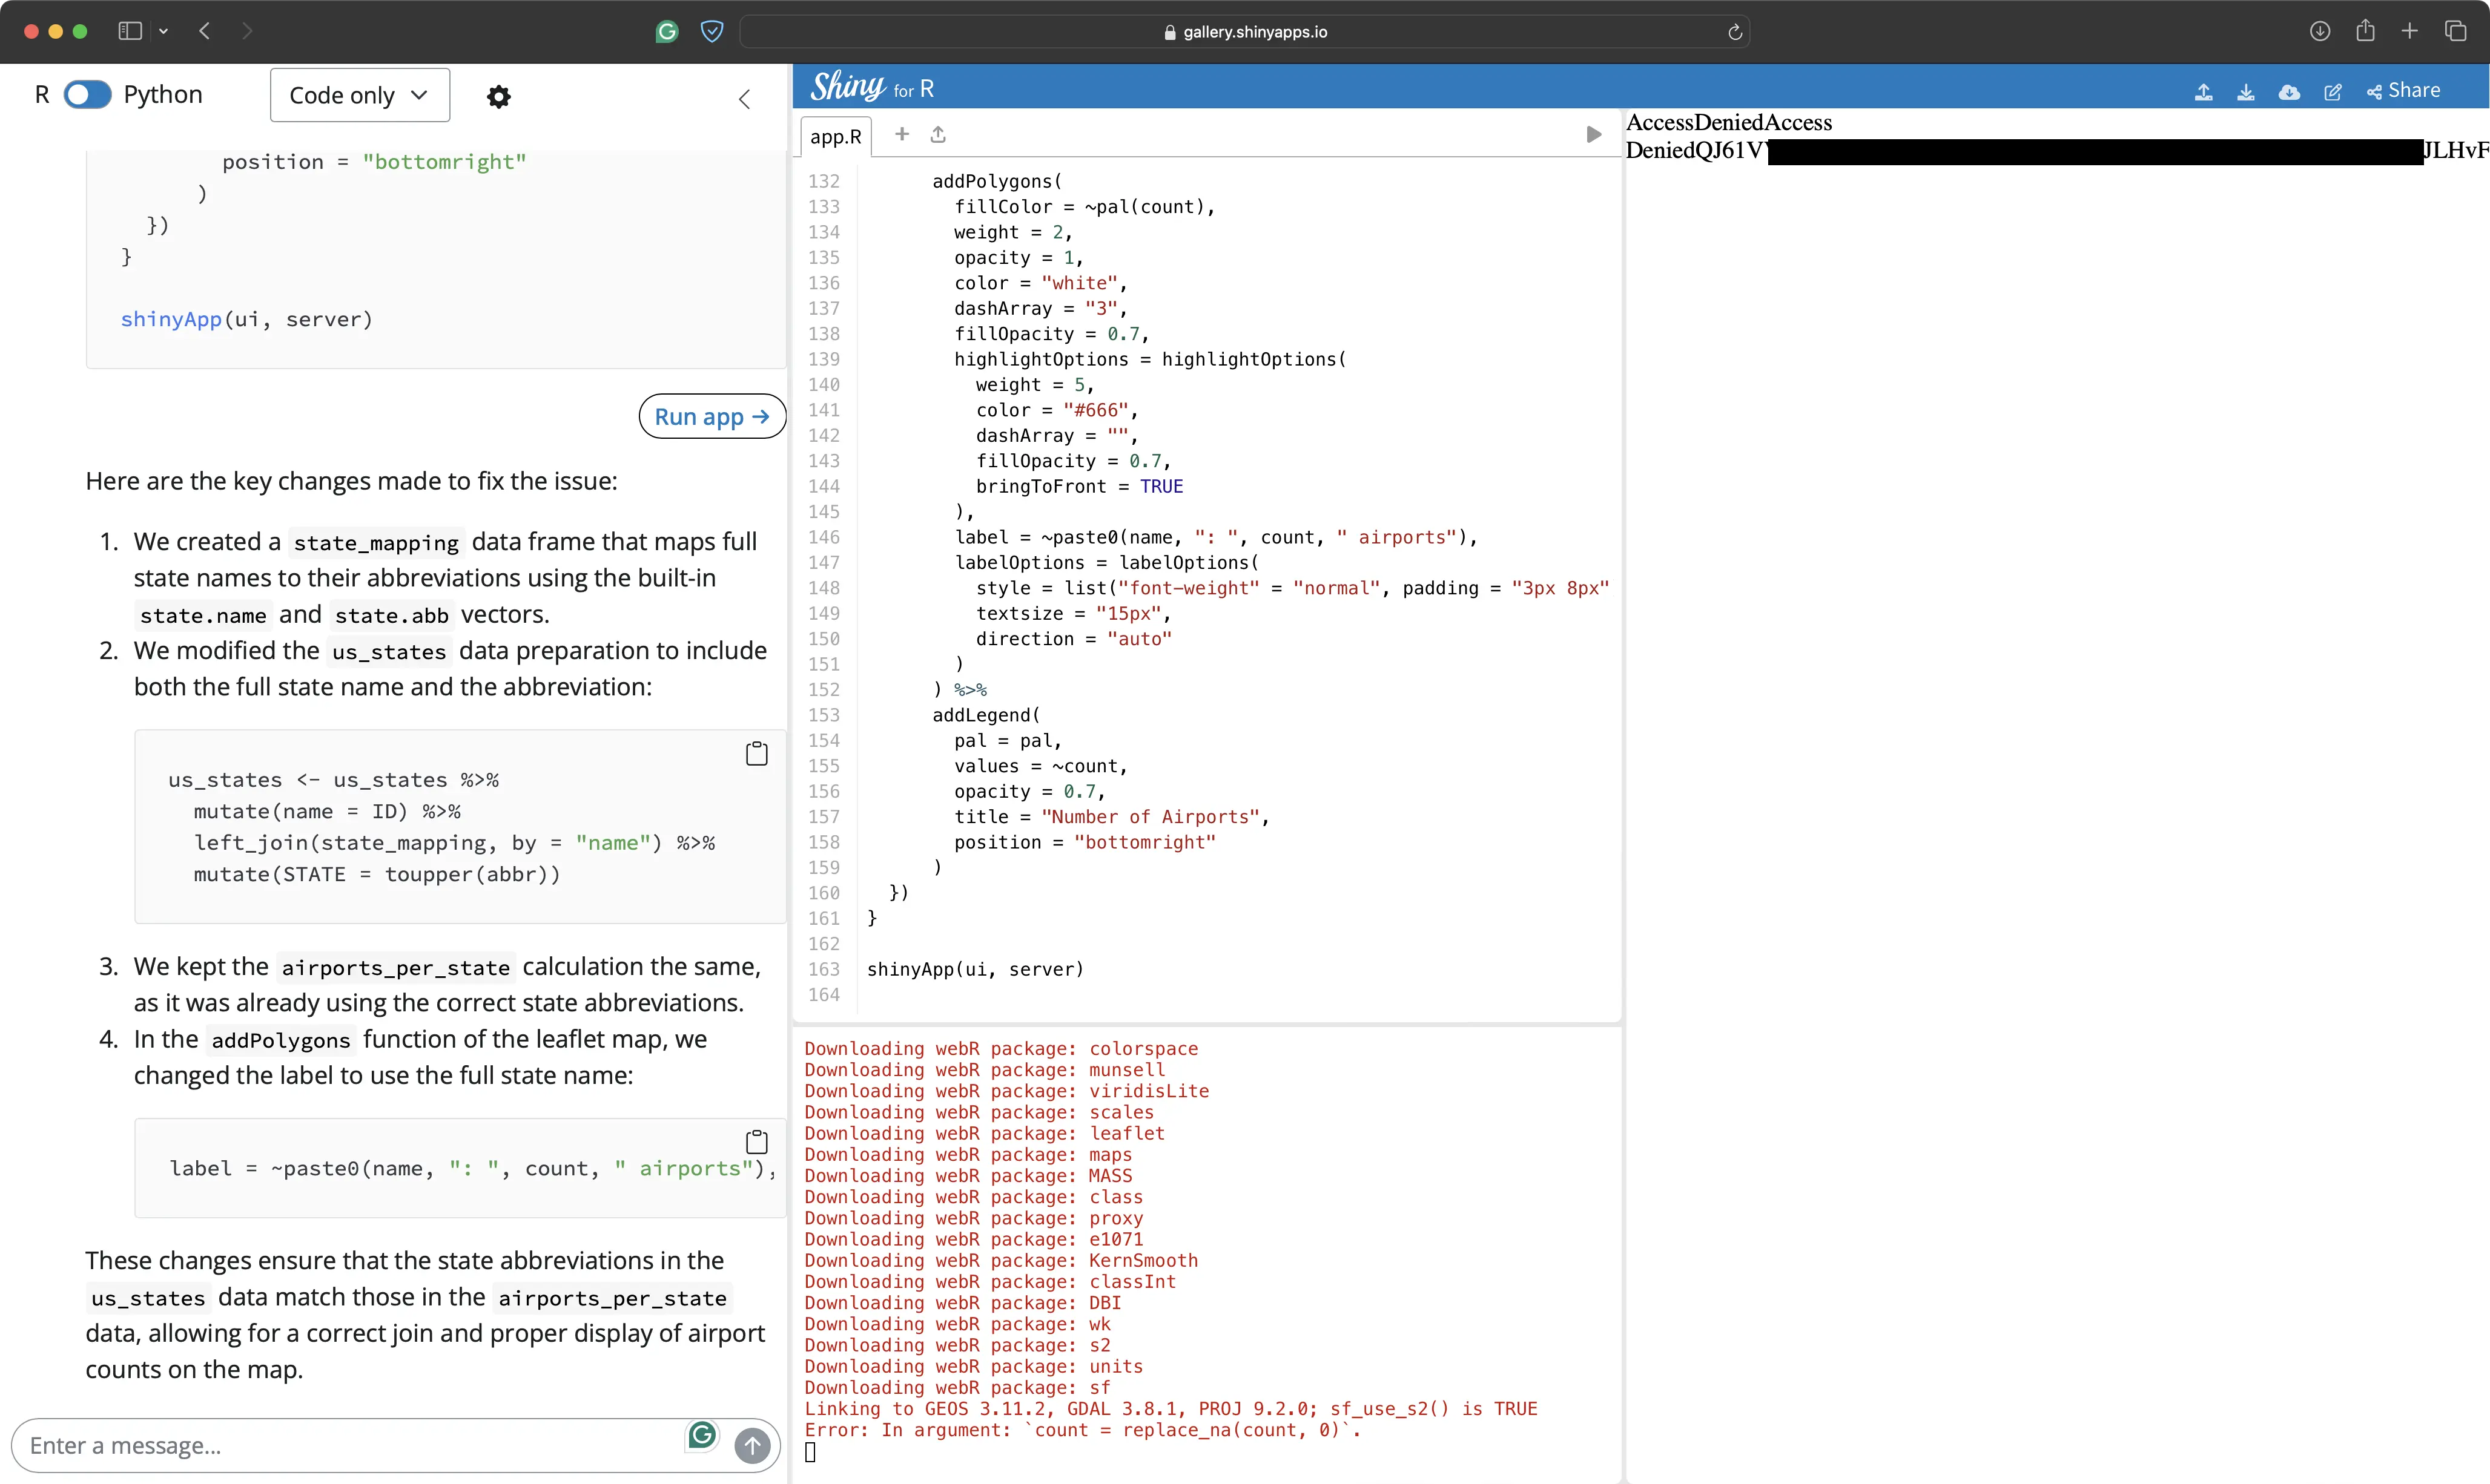Viewport: 2490px width, 1484px height.
Task: Copy the label paste0 code snippet
Action: coord(758,1142)
